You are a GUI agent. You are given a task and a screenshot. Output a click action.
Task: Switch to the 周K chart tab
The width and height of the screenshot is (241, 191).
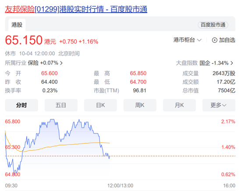[x=140, y=105]
